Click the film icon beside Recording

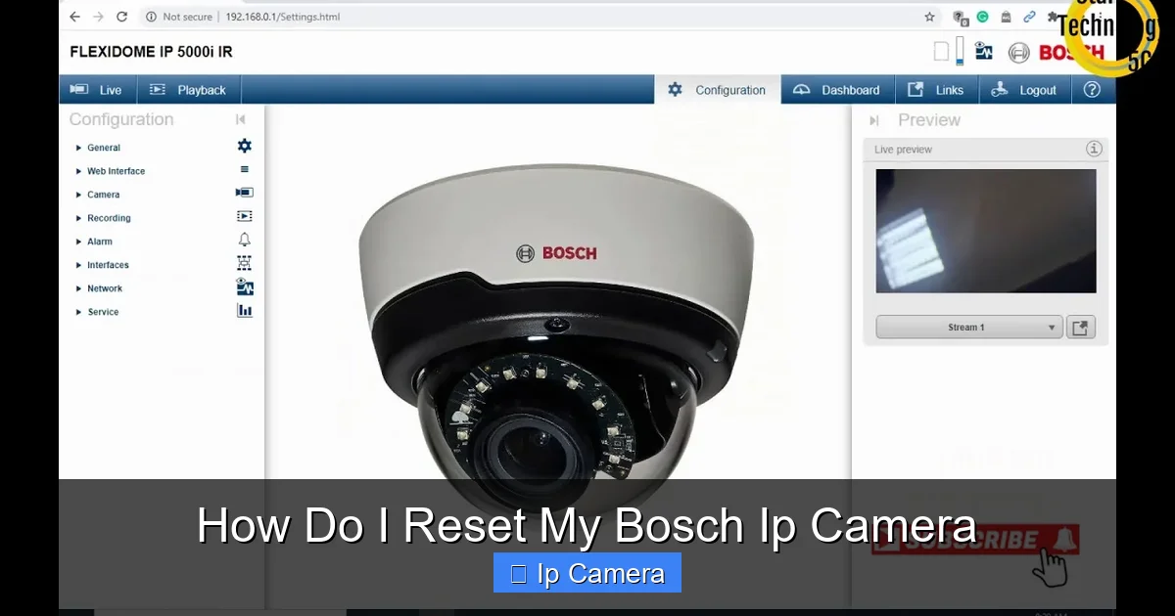[x=245, y=216]
